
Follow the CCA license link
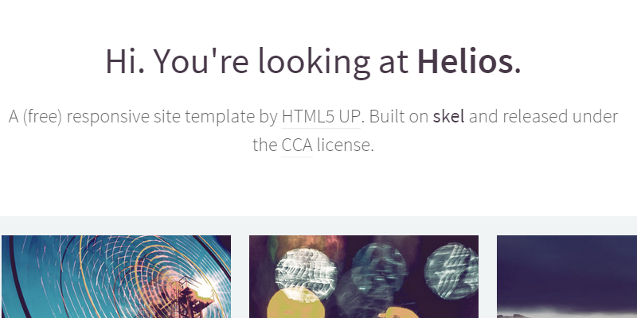coord(296,145)
